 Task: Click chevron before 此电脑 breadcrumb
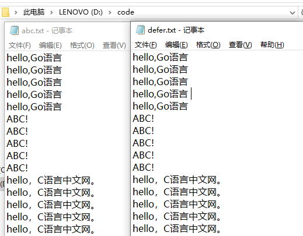16,13
